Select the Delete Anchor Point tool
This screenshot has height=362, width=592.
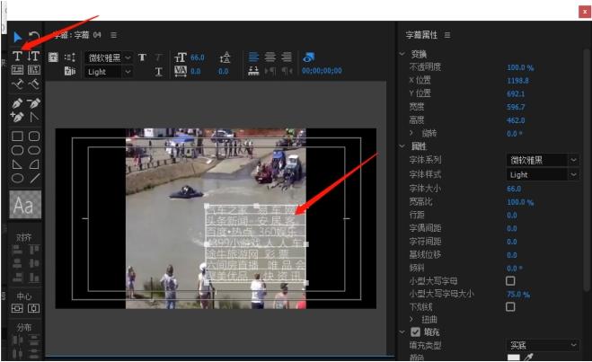tap(33, 103)
